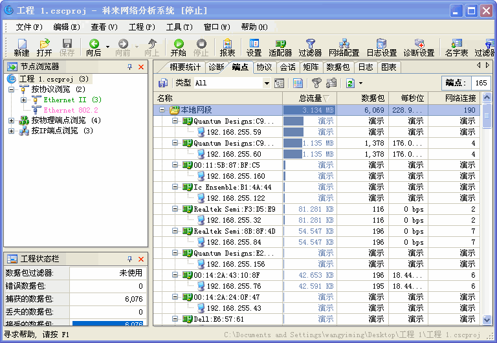
Task: Switch to the 矩阵 tab
Action: point(311,67)
